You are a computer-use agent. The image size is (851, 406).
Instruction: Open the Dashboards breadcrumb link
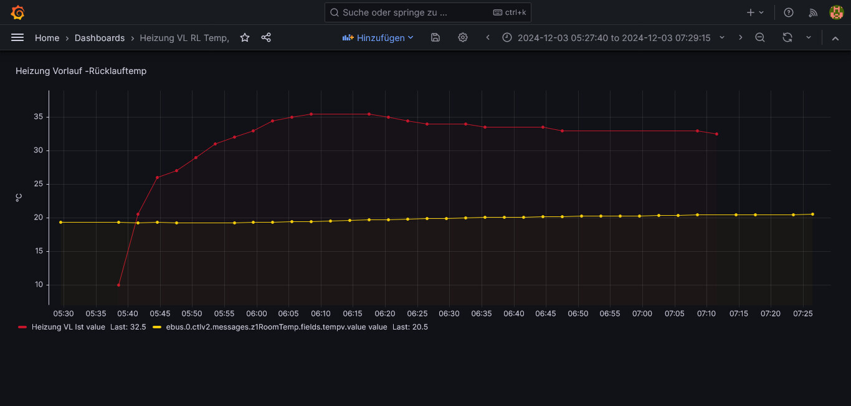(x=100, y=38)
